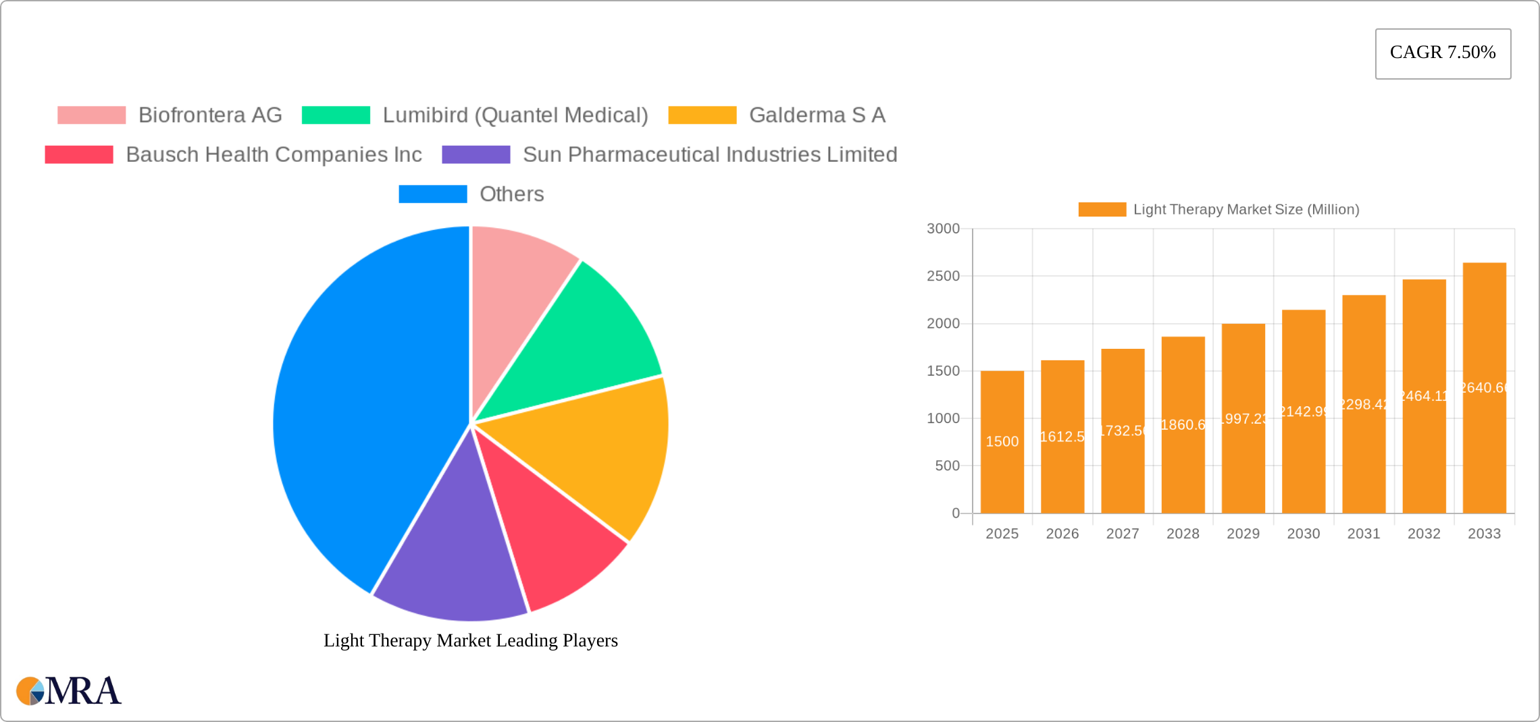Click the CAGR 7.50% box
1540x722 pixels.
pos(1443,53)
